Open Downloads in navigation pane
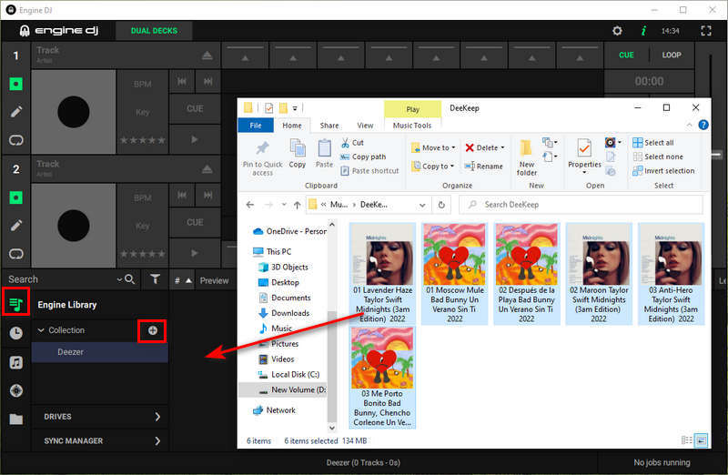The height and width of the screenshot is (475, 728). pyautogui.click(x=284, y=313)
